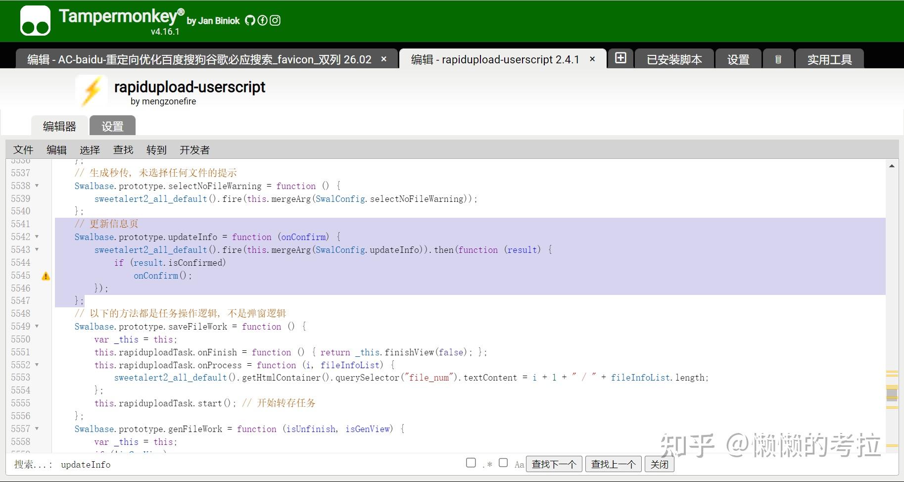Select the 编辑器 sub-tab
This screenshot has height=482, width=904.
coord(59,126)
